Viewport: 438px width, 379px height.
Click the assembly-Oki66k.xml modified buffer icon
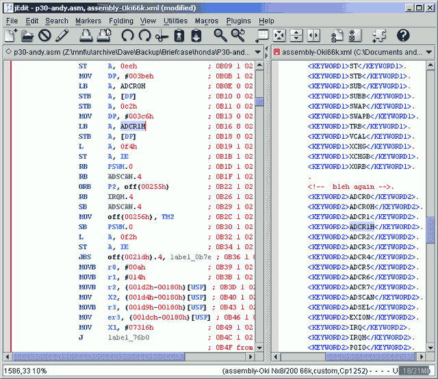click(x=276, y=52)
